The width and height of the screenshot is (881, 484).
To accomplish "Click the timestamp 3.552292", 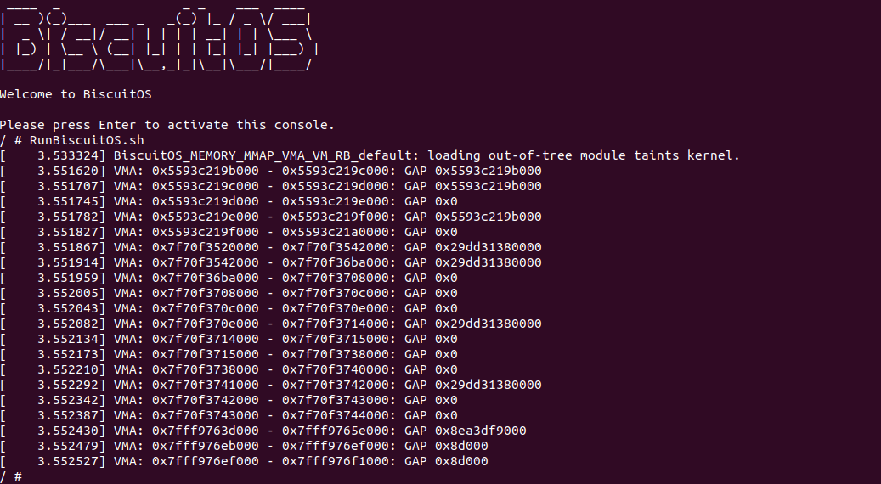I will point(72,385).
